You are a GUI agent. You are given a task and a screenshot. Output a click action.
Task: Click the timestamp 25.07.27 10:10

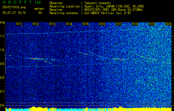(14, 13)
